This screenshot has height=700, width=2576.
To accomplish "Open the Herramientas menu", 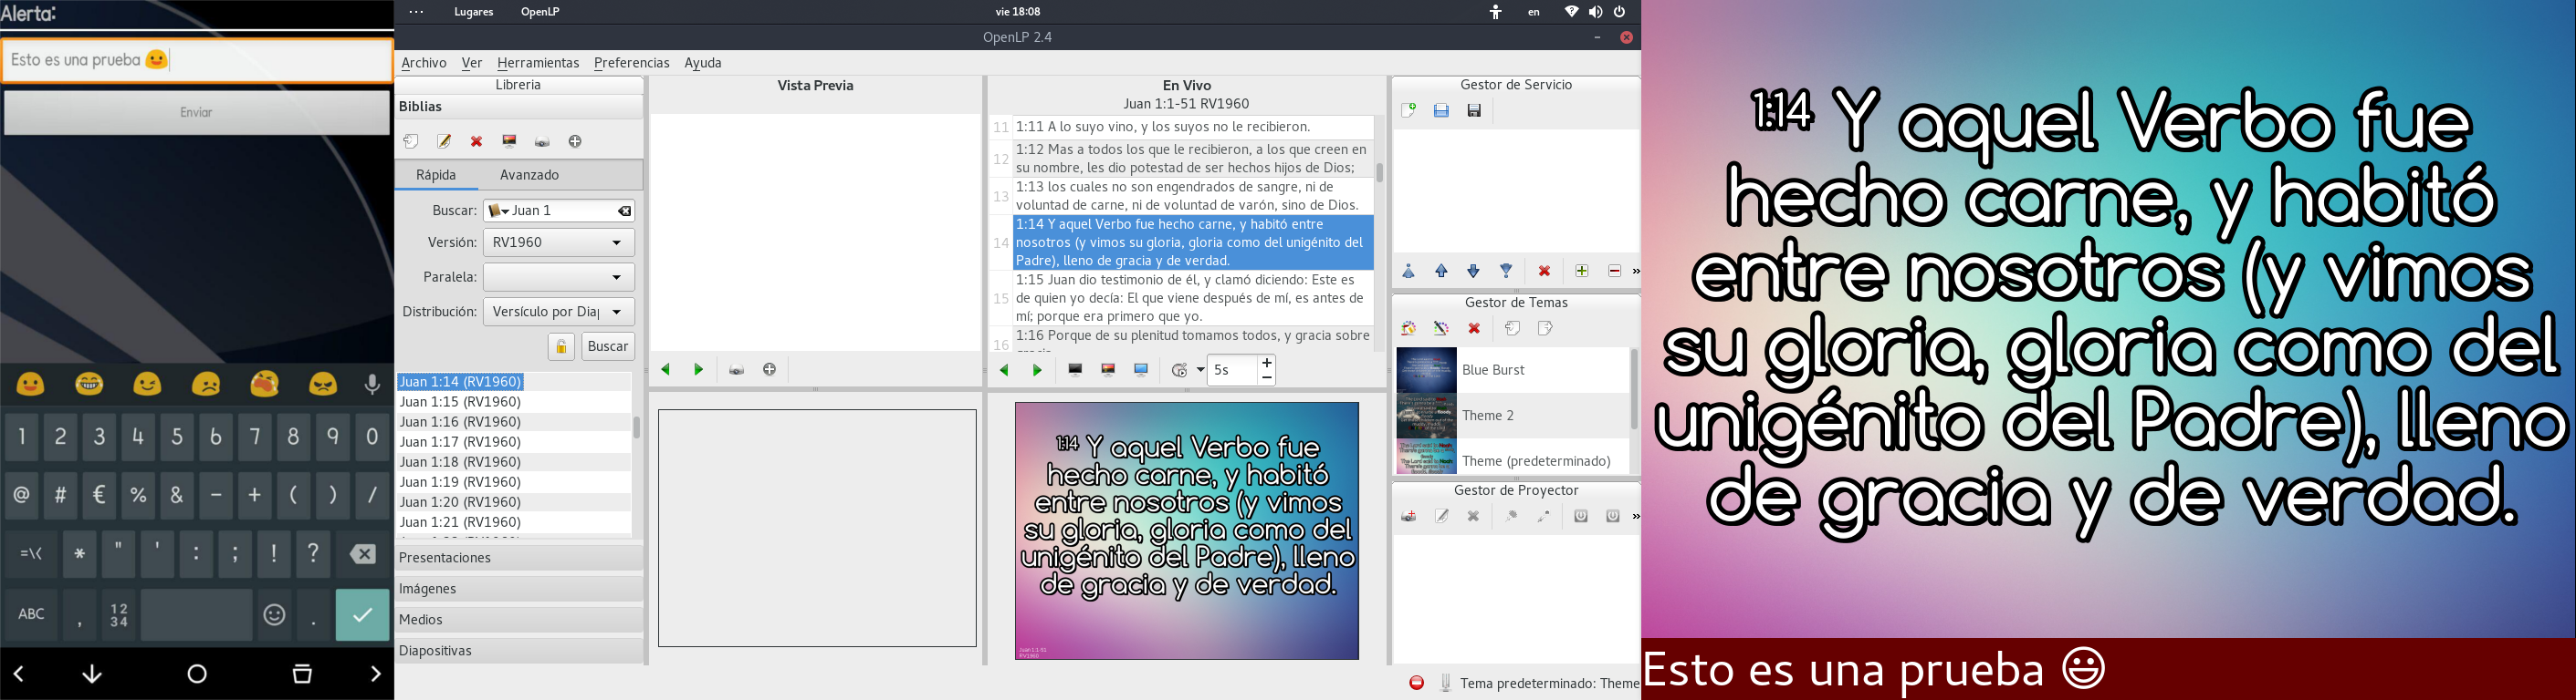I will click(x=537, y=63).
